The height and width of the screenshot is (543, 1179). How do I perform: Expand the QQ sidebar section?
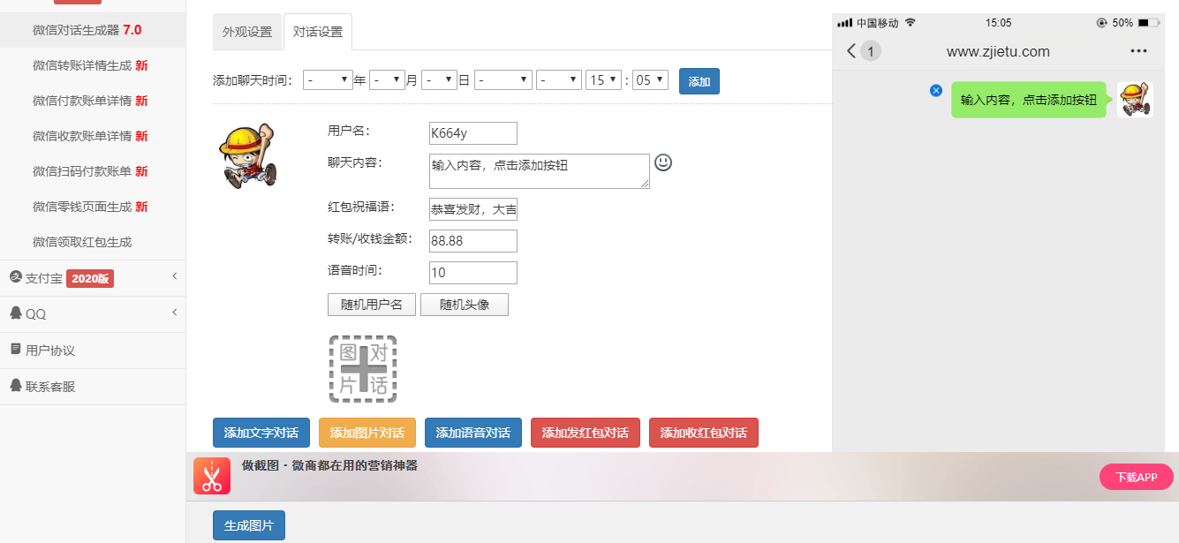pyautogui.click(x=93, y=314)
